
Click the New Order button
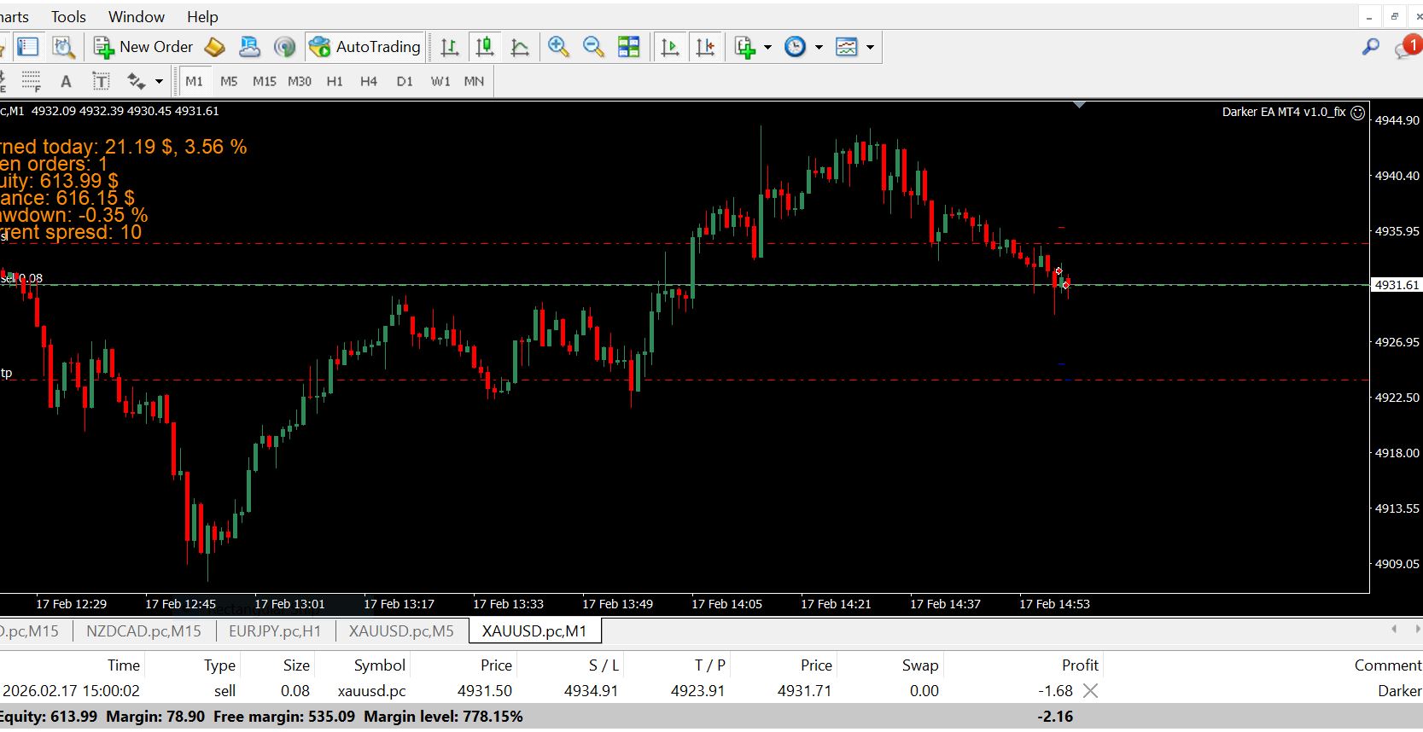(143, 47)
